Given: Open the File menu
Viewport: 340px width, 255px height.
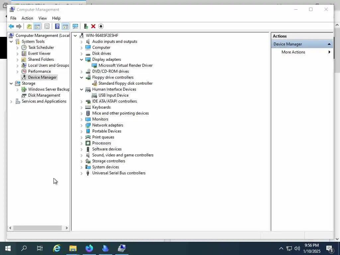Looking at the screenshot, I should 13,18.
